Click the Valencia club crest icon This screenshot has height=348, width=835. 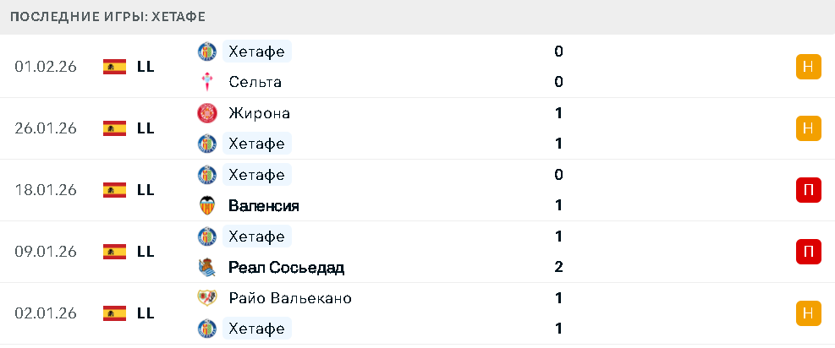point(206,205)
